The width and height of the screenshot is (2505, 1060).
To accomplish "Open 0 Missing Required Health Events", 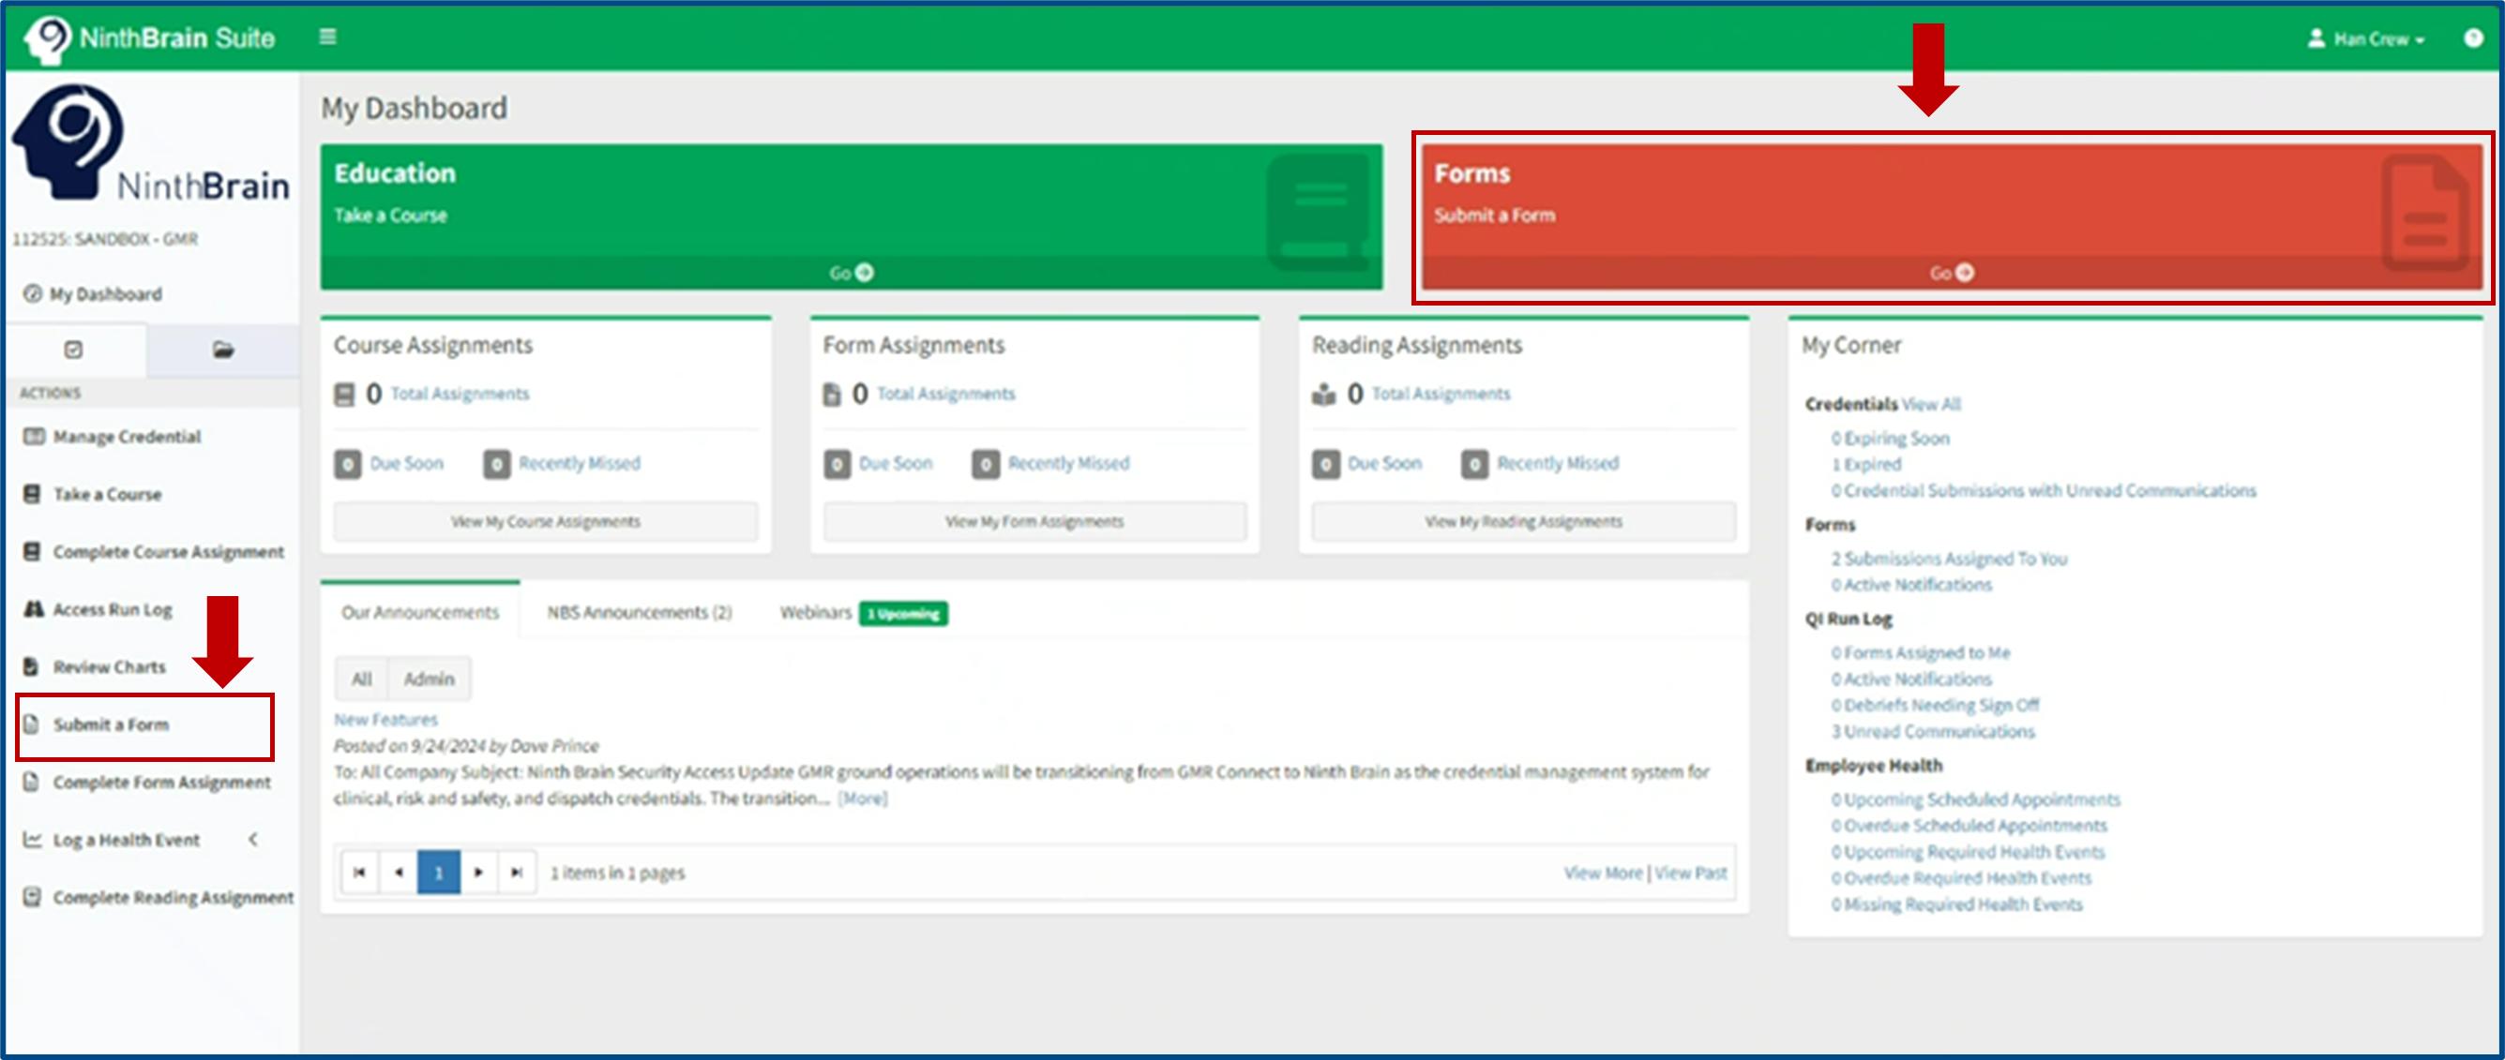I will (x=1957, y=904).
